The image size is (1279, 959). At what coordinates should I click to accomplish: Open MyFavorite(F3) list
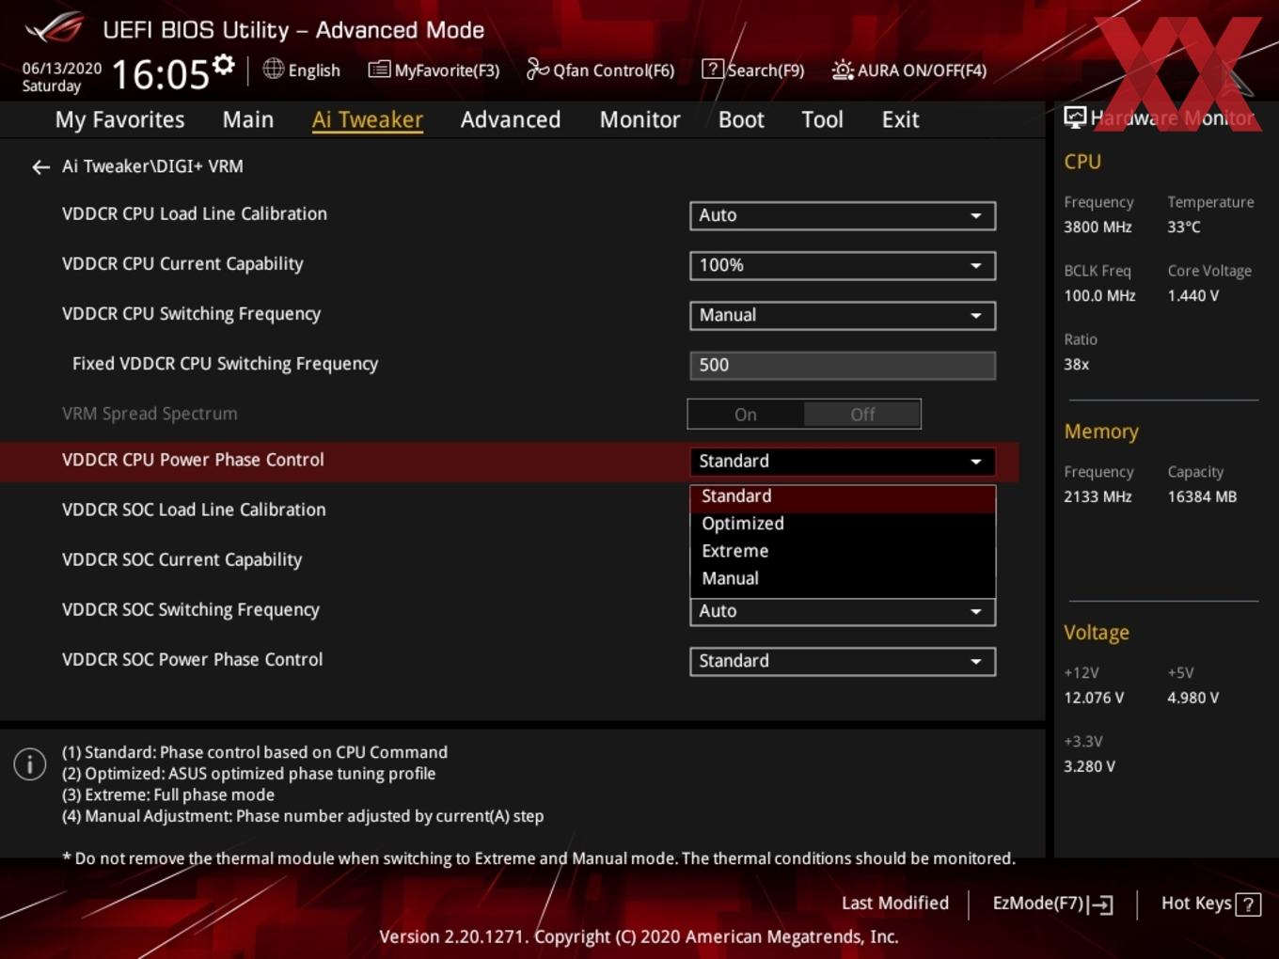434,71
